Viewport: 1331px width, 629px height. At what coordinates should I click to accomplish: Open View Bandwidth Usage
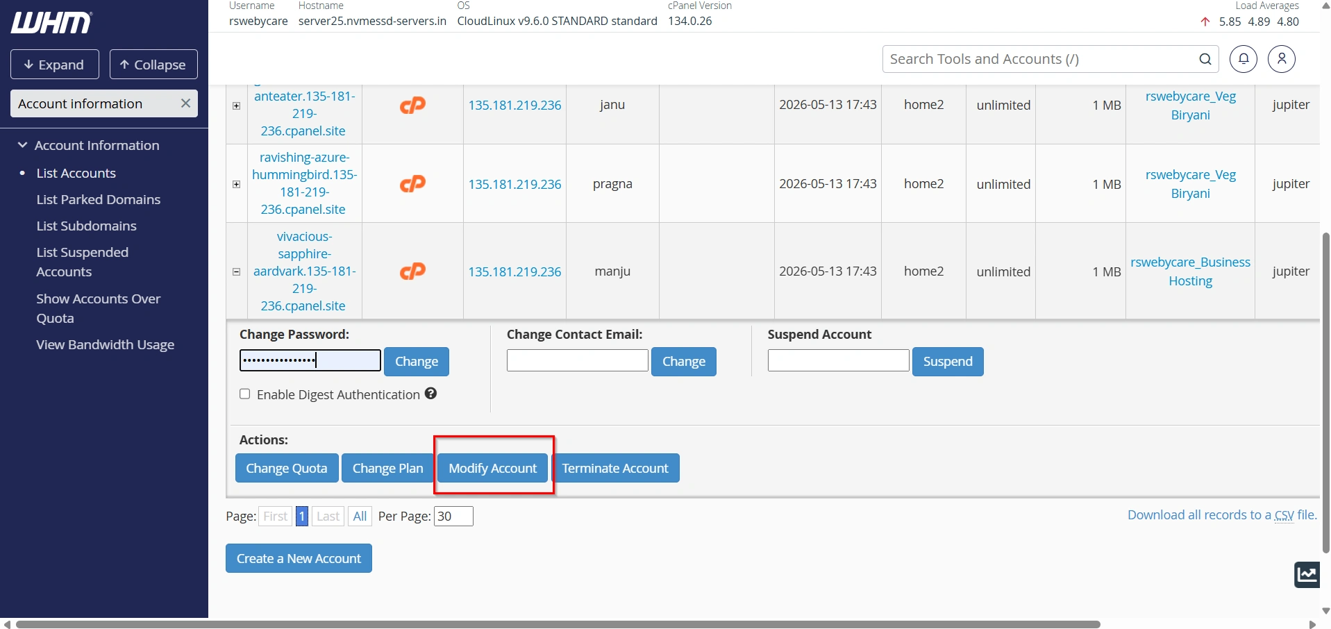click(x=106, y=344)
